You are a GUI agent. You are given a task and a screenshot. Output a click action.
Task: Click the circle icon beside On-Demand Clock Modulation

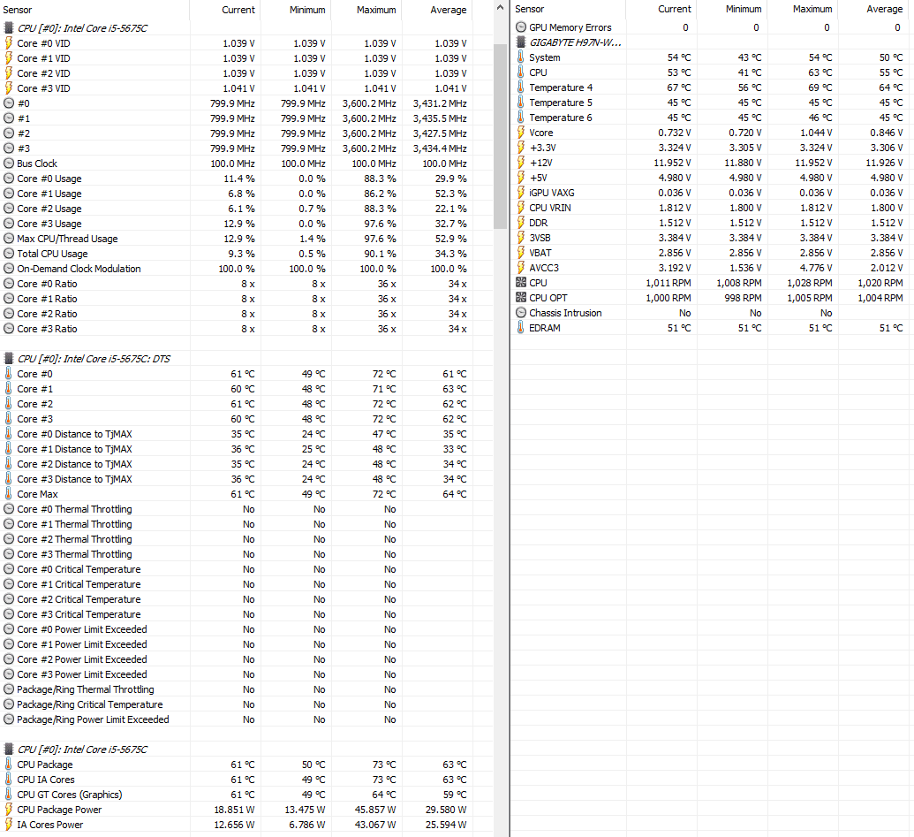(x=9, y=269)
